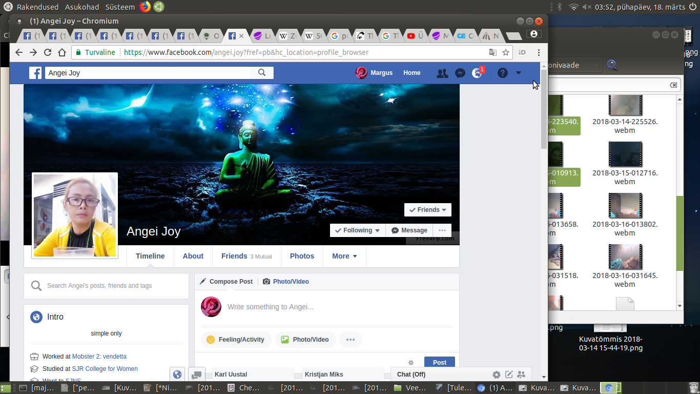Viewport: 700px width, 394px height.
Task: Open notifications globe with red badge
Action: tap(478, 72)
